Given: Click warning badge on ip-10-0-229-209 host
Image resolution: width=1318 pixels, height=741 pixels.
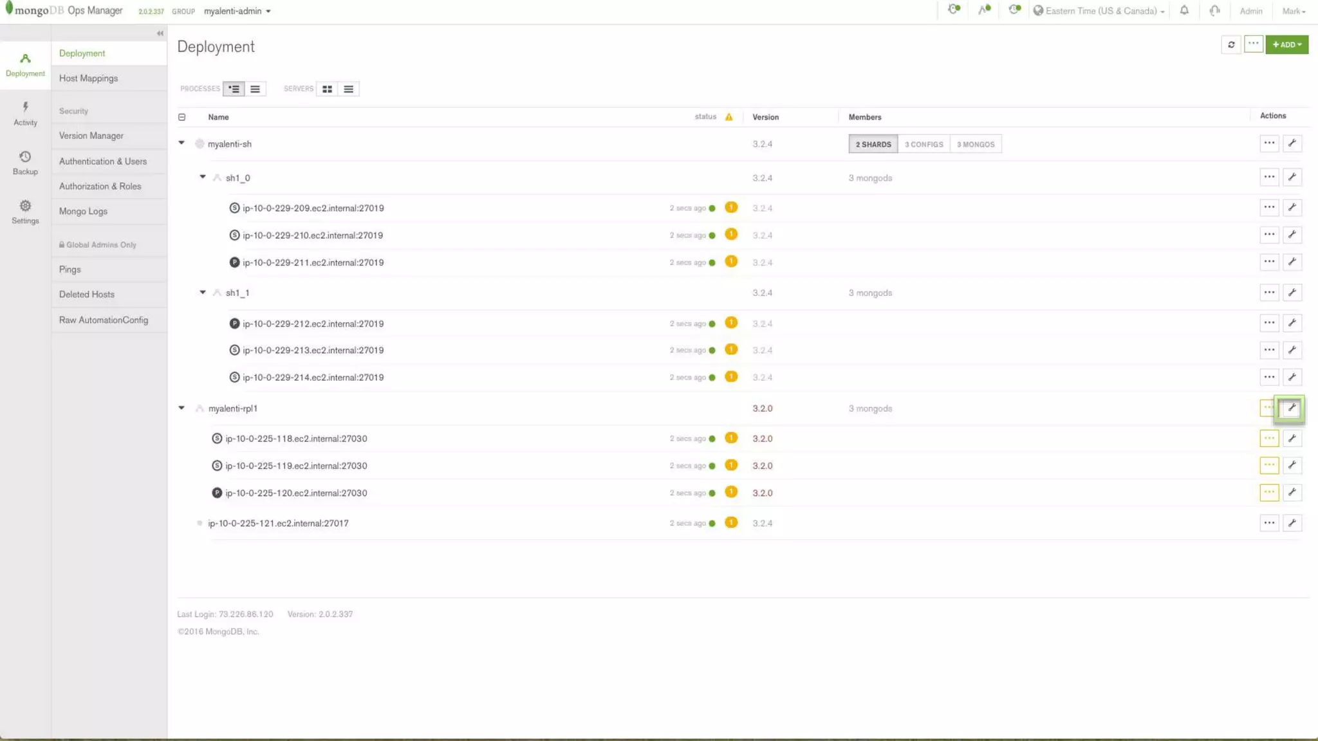Looking at the screenshot, I should coord(730,208).
